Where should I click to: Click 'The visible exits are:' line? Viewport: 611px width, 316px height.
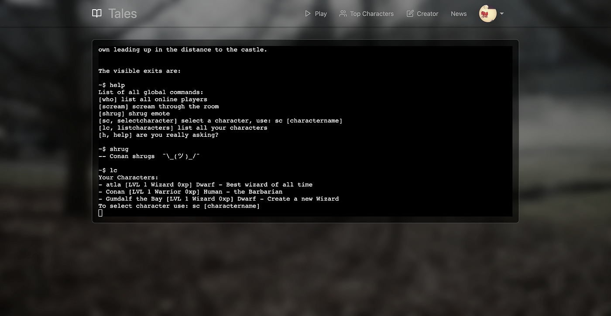tap(140, 70)
